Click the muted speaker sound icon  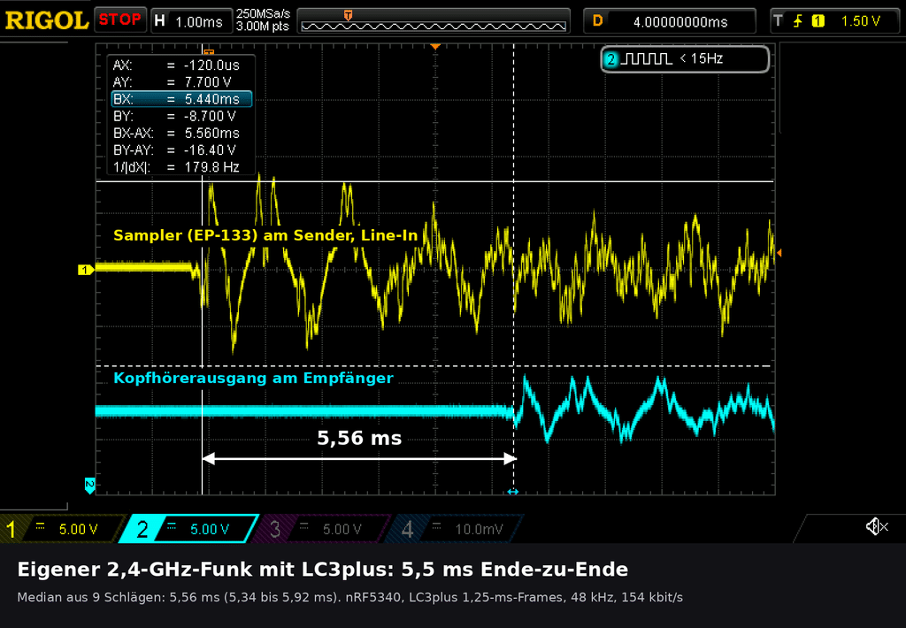pos(877,526)
